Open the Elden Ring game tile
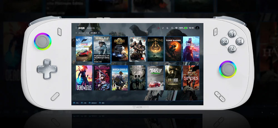Viewport: 278px width, 128px height. pyautogui.click(x=155, y=49)
